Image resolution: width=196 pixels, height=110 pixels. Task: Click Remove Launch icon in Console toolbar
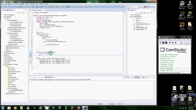126,77
